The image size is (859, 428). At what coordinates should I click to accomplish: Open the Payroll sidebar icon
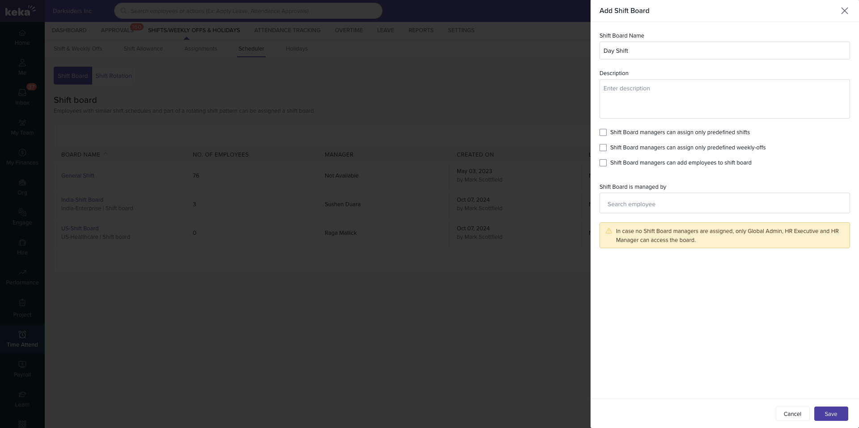[22, 365]
